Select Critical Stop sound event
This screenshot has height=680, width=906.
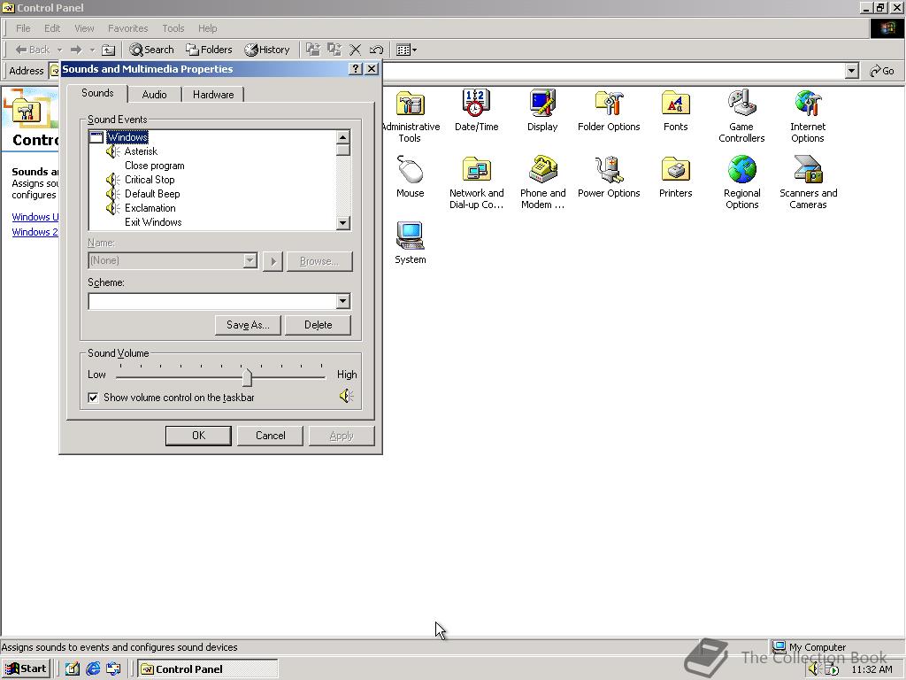click(x=149, y=180)
